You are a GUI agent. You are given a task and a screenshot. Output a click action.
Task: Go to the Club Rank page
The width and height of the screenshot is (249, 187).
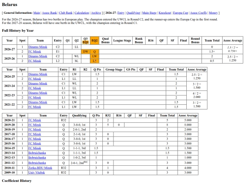coord(66,13)
